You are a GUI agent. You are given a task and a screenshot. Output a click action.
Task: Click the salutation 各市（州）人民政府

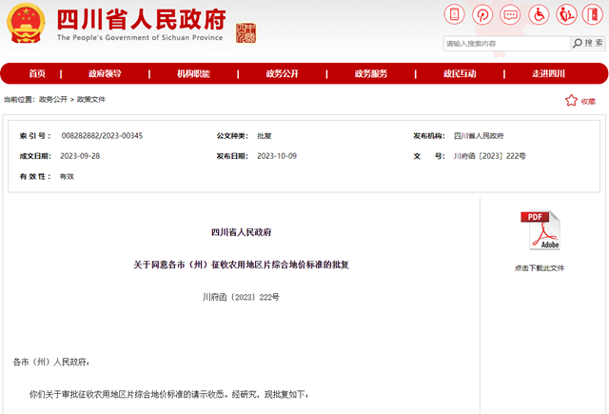[x=50, y=362]
